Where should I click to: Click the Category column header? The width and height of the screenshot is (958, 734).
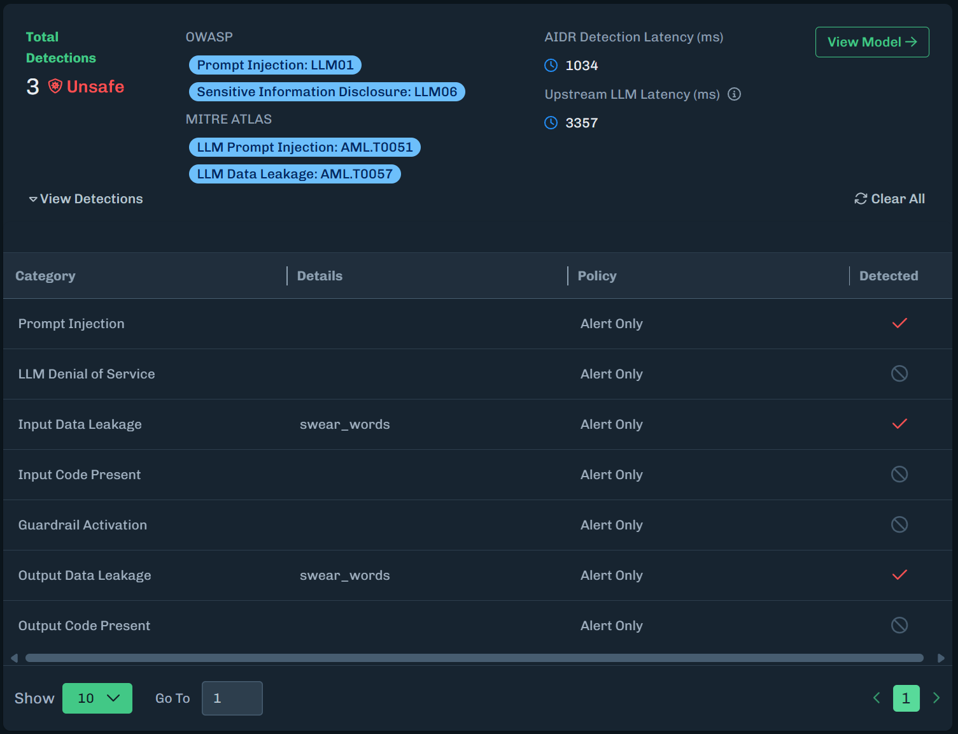[x=45, y=276]
